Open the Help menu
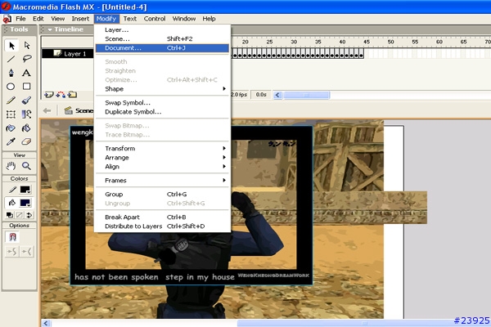The image size is (491, 327). (209, 19)
